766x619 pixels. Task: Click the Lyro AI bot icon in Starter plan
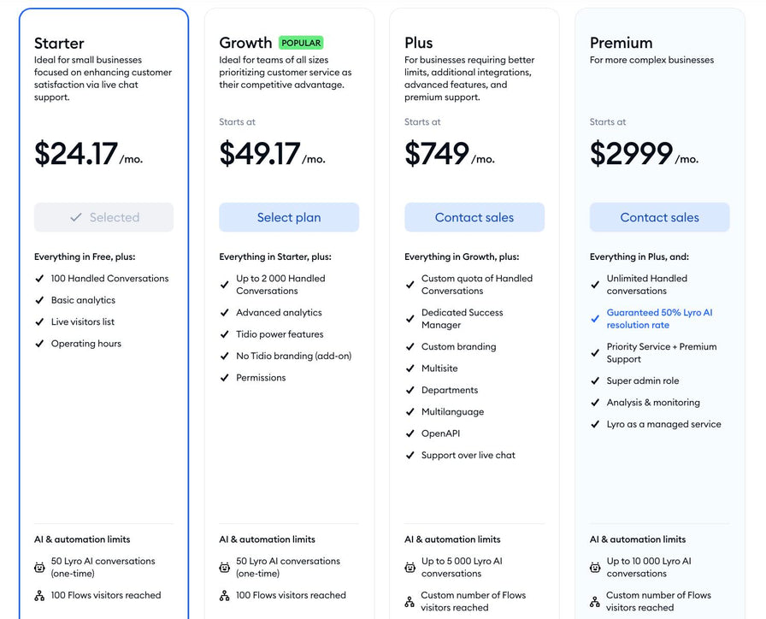click(39, 567)
